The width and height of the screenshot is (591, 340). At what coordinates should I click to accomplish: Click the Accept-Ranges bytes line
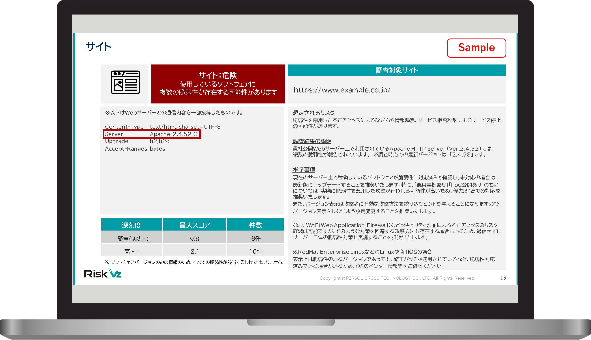tap(135, 149)
